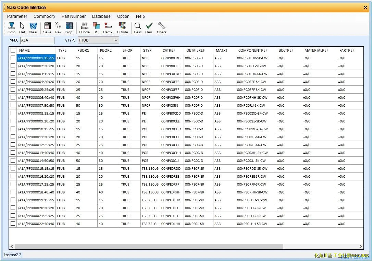This screenshot has width=372, height=261.
Task: Click the SS. toolbar icon
Action: 96,28
